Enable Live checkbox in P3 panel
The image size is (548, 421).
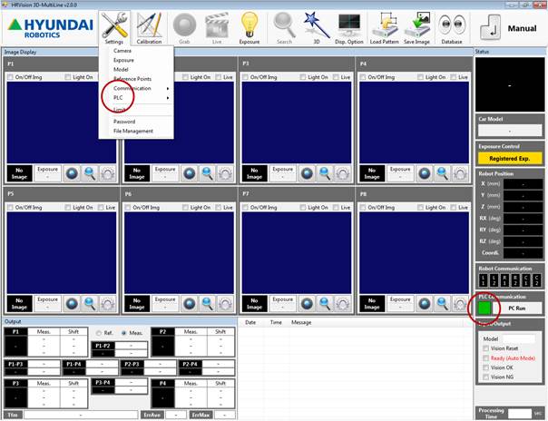[336, 77]
